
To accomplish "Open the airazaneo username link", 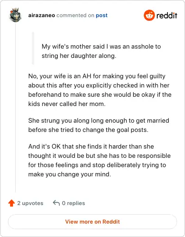I will click(42, 15).
